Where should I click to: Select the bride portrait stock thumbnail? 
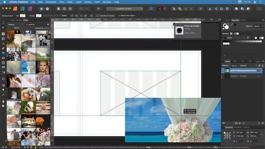43,67
